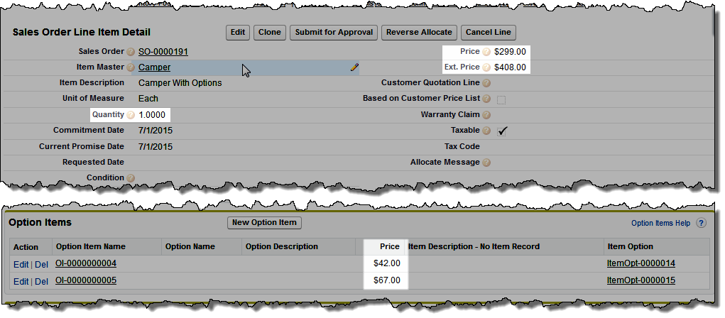This screenshot has height=318, width=725.
Task: Click the pencil edit icon beside Camper
Action: 354,67
